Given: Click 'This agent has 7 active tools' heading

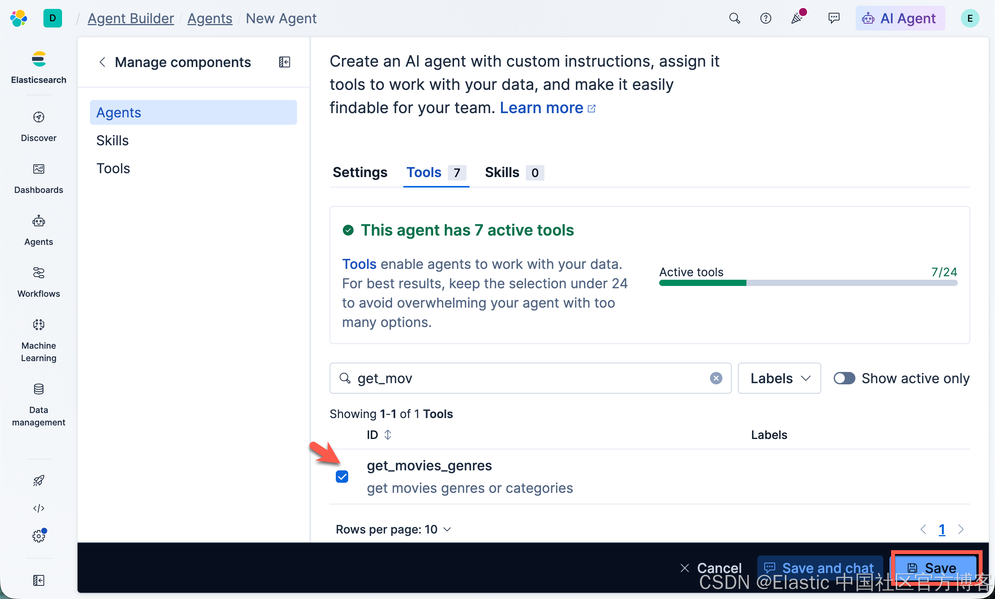Looking at the screenshot, I should 467,230.
